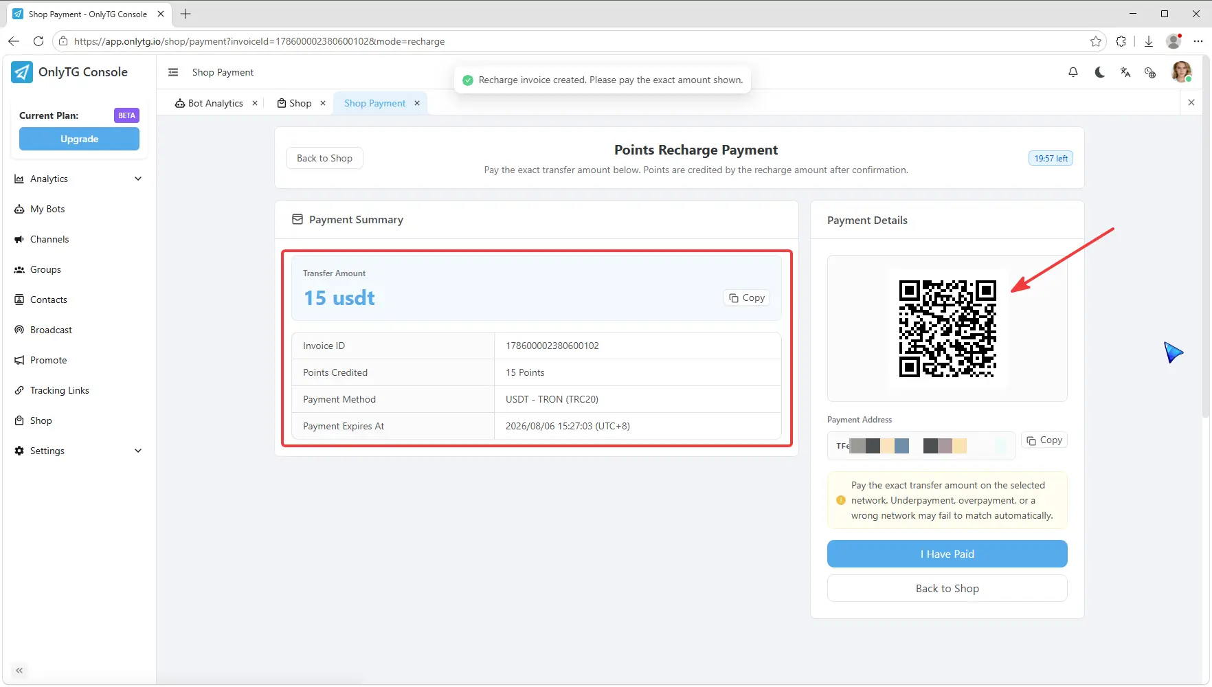Click the masked payment address field
The height and width of the screenshot is (687, 1212).
pyautogui.click(x=921, y=446)
